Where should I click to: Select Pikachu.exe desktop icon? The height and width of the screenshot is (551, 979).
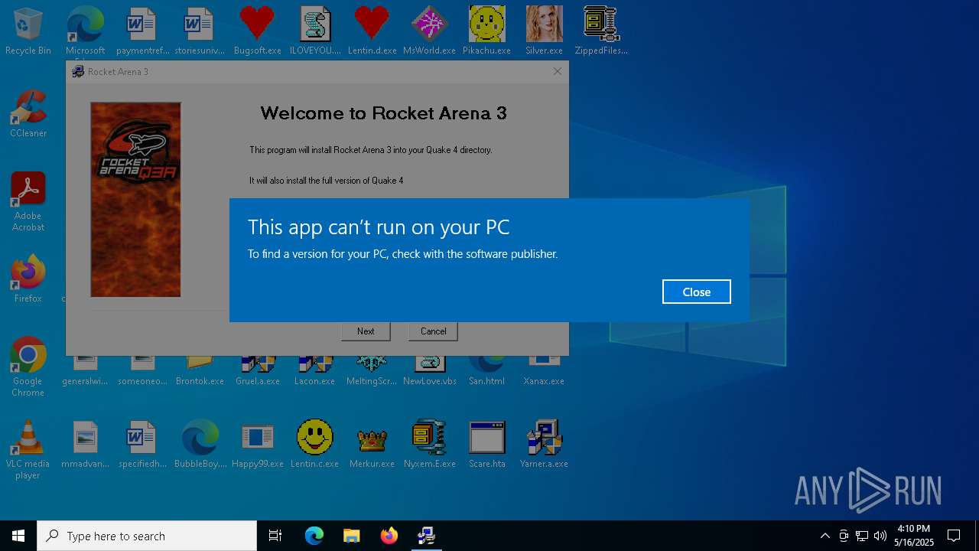(486, 31)
